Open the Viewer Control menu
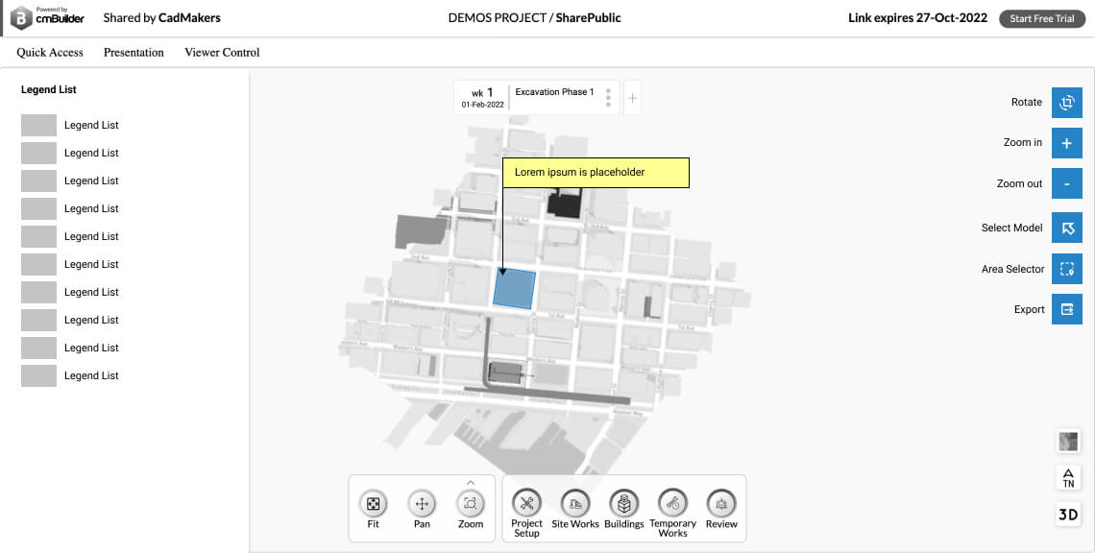The width and height of the screenshot is (1095, 553). point(222,53)
